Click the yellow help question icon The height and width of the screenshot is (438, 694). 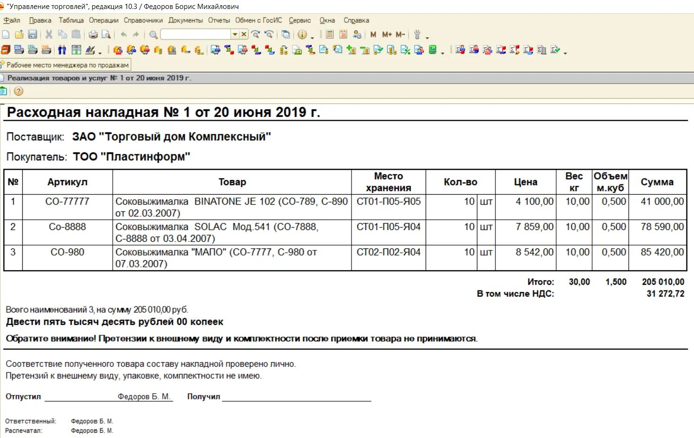coord(18,91)
